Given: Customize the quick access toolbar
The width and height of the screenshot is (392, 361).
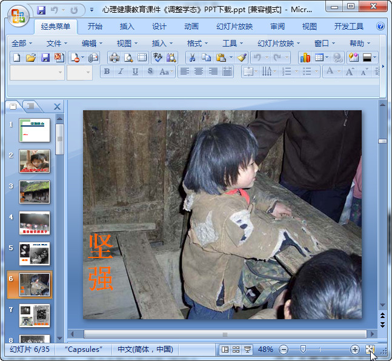Looking at the screenshot, I should click(91, 10).
